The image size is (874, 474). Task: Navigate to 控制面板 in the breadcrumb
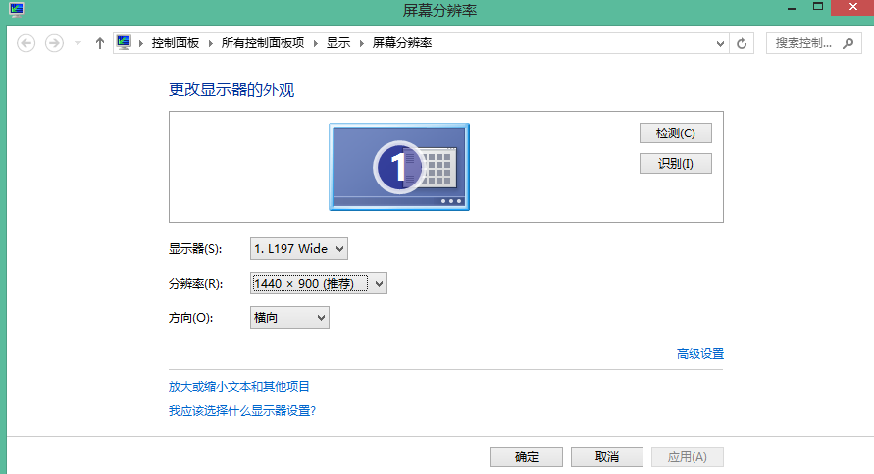(x=176, y=43)
